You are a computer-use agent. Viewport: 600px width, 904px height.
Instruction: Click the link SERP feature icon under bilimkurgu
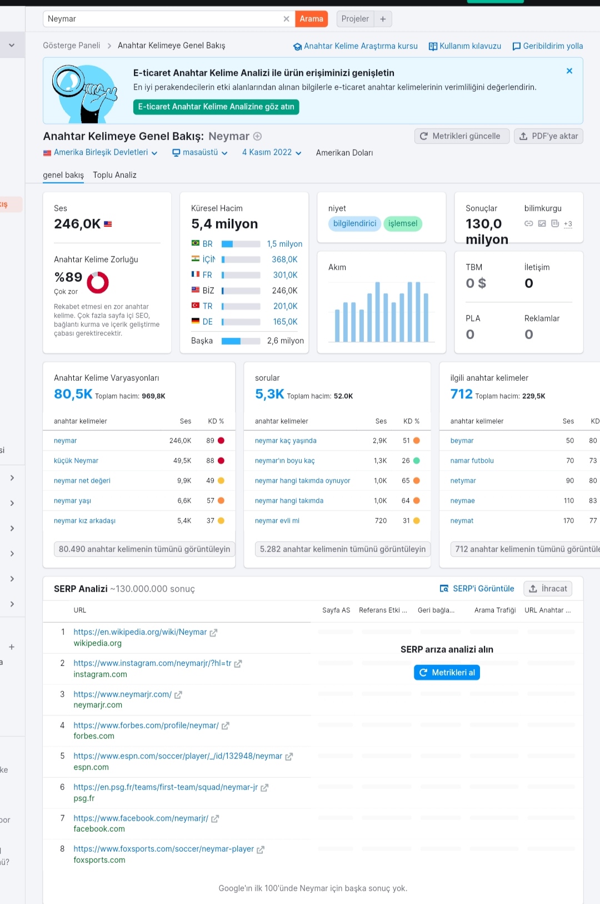click(529, 223)
